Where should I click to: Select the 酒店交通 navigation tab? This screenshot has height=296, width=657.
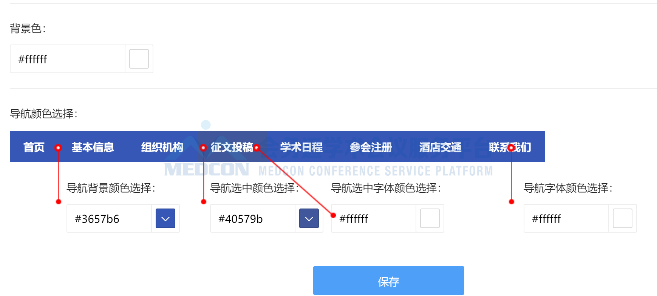coord(441,147)
